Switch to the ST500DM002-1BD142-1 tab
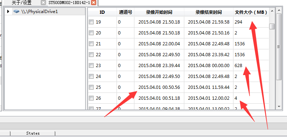This screenshot has height=140, width=287. click(x=69, y=3)
